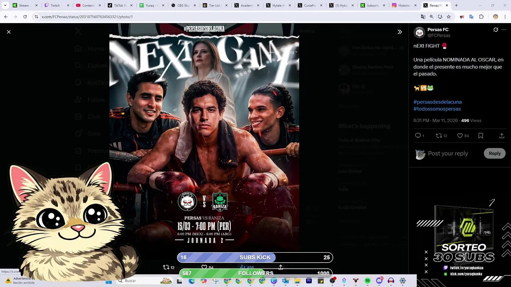Screen dimensions: 511x287
Task: Open Adobe Premiere Pro from the taskbar
Action: click(309, 281)
